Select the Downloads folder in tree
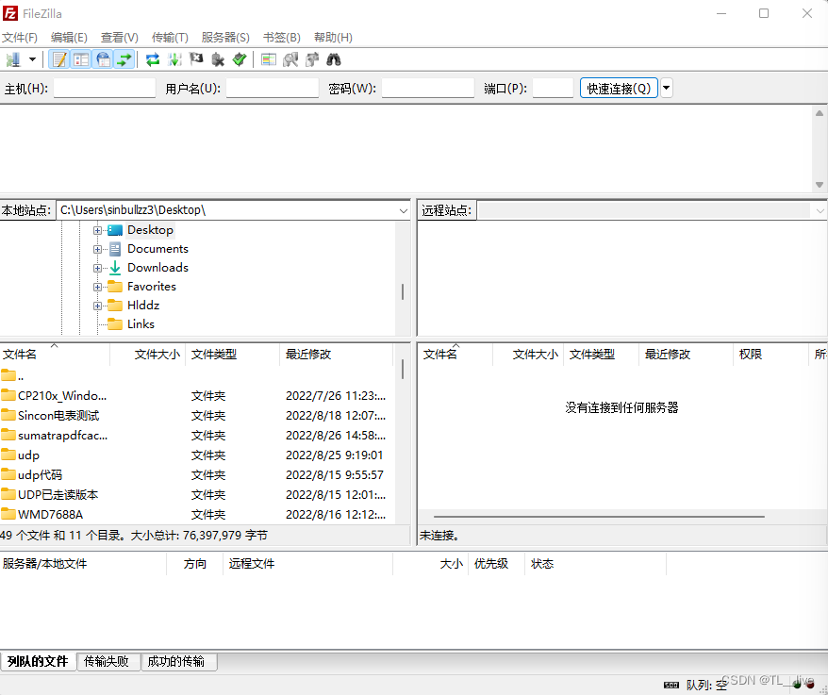The width and height of the screenshot is (828, 695). 157,268
